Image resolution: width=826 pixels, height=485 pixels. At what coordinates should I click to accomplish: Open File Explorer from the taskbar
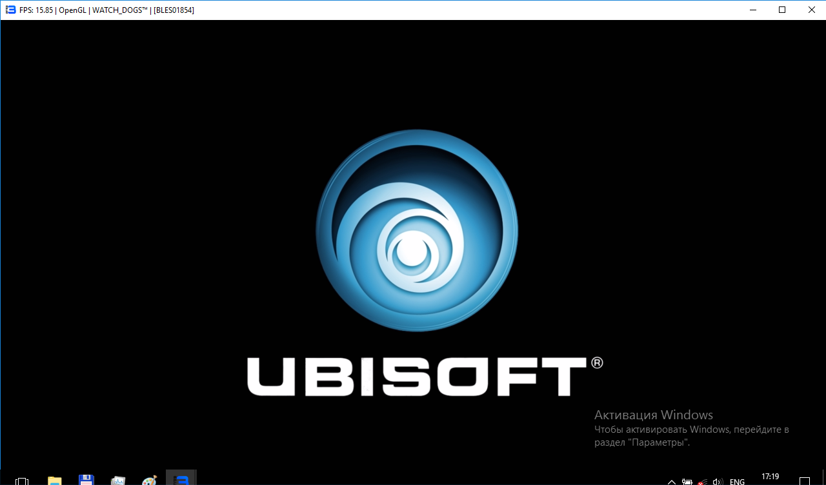pyautogui.click(x=55, y=480)
